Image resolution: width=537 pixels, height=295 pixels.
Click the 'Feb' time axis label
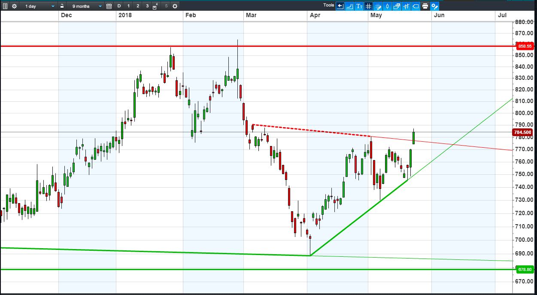[190, 15]
